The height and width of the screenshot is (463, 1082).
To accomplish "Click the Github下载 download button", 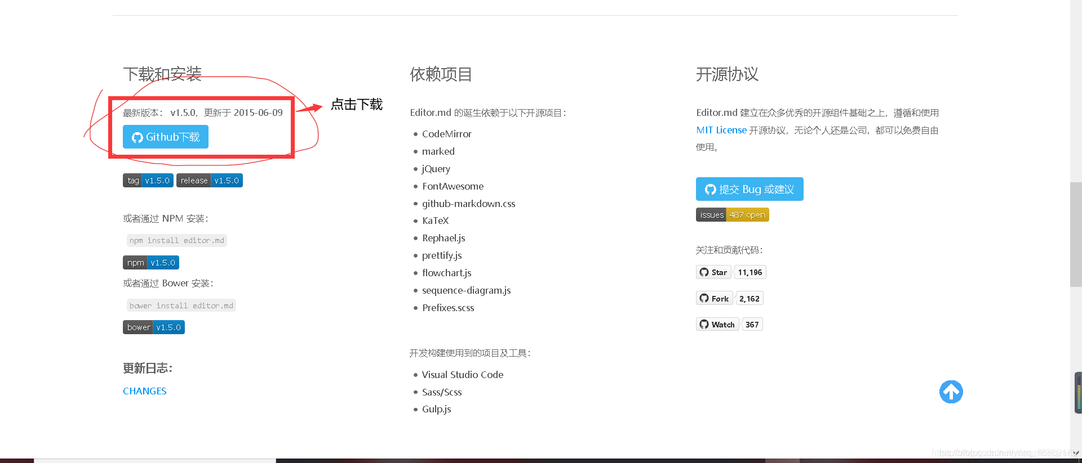I will 166,137.
